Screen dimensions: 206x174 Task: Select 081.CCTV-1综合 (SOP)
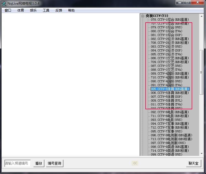click(x=167, y=35)
